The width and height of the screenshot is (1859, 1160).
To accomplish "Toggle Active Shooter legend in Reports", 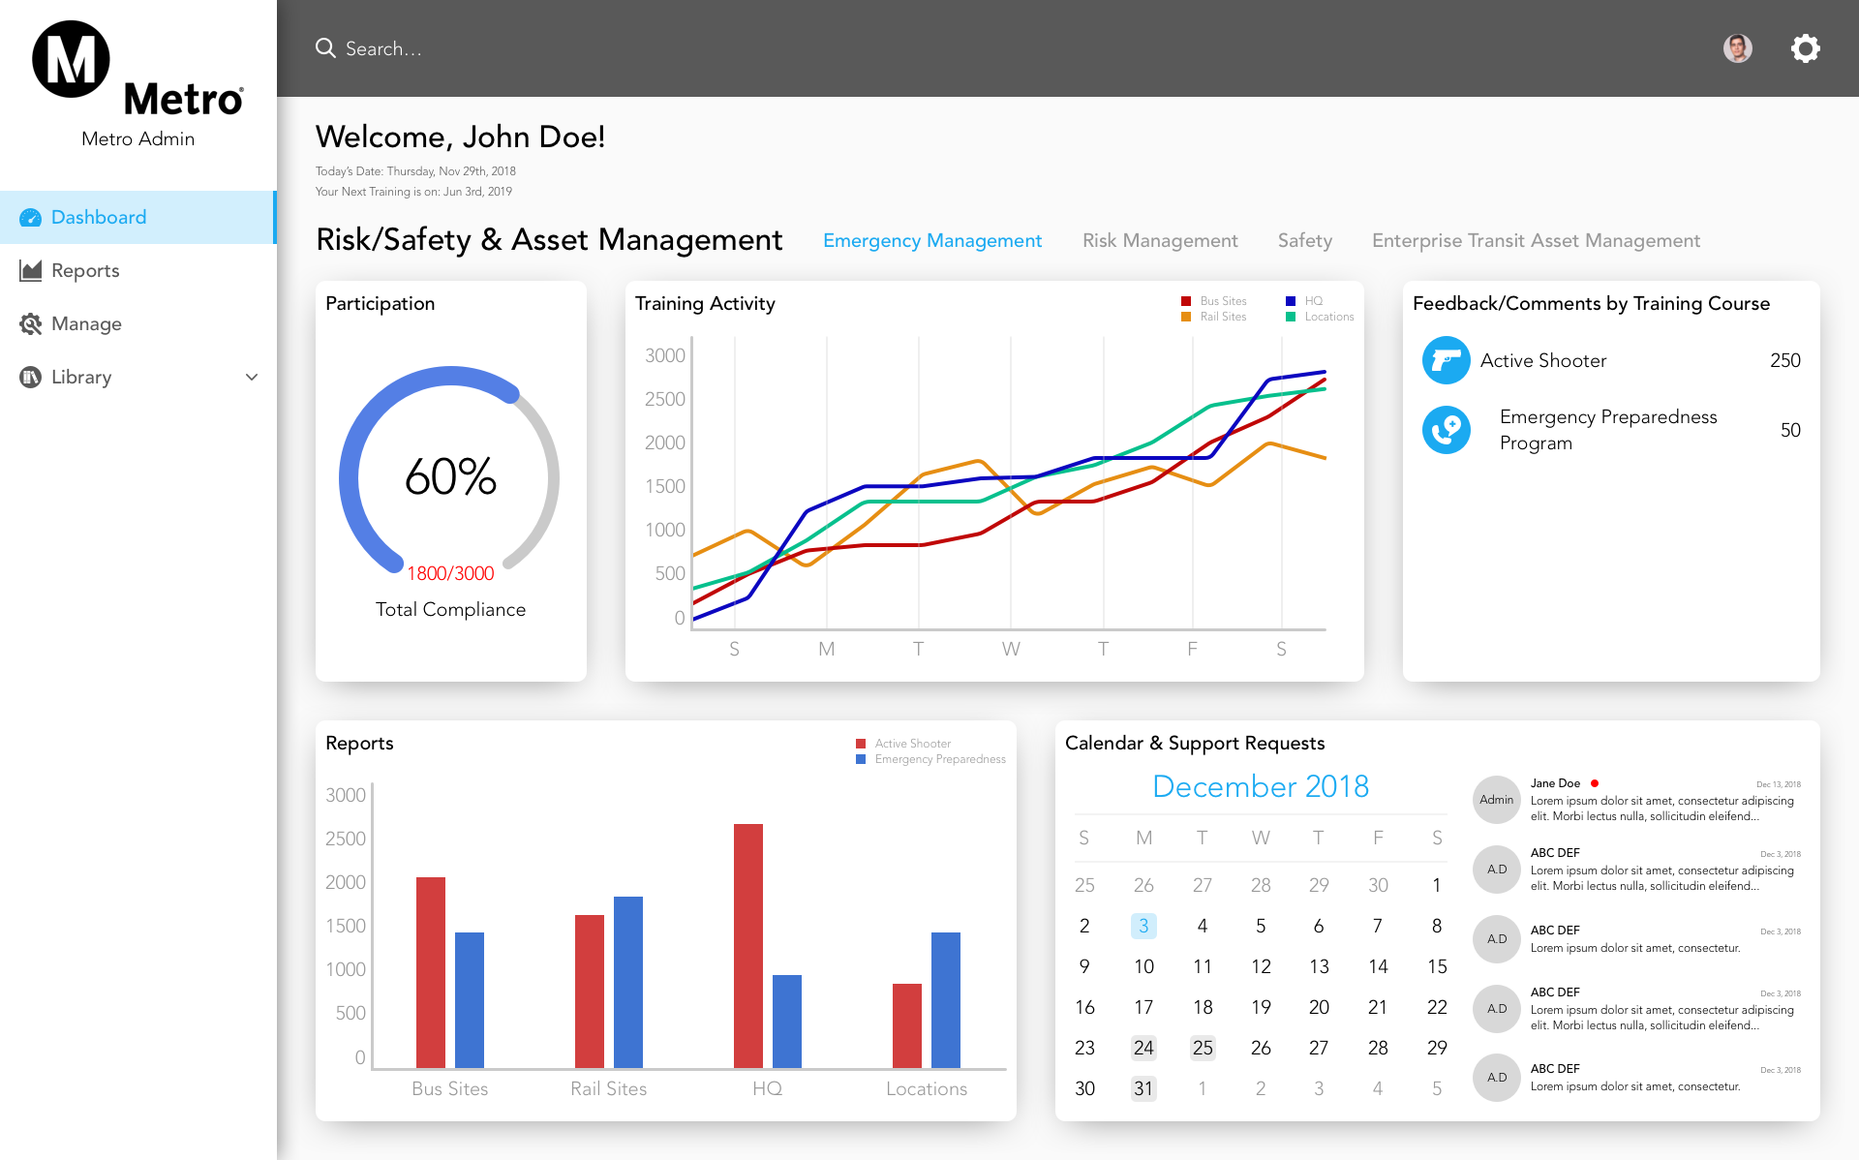I will [x=861, y=744].
